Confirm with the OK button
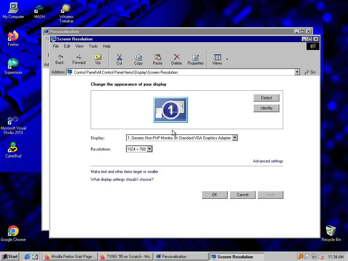 pyautogui.click(x=215, y=195)
